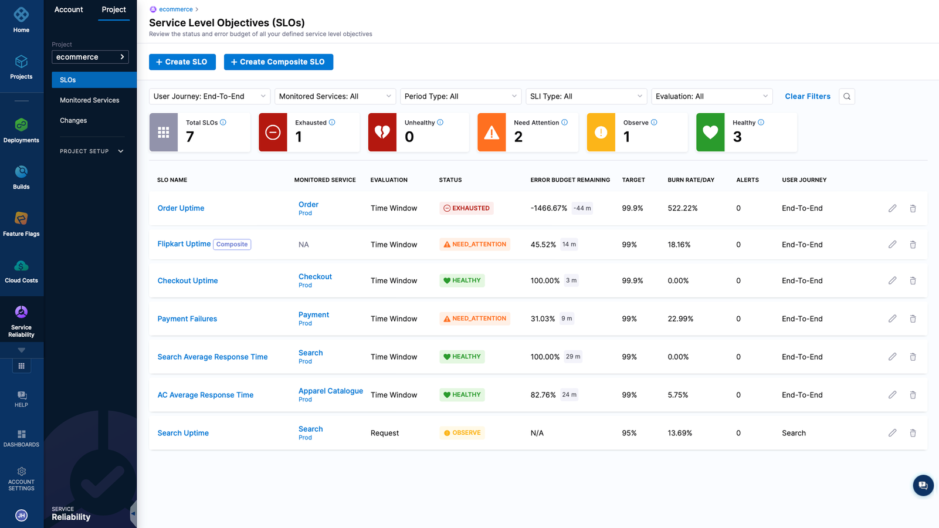Open Apparel Catalogue monitored service

331,391
